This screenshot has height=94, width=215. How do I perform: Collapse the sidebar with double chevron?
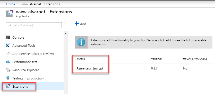pos(65,22)
